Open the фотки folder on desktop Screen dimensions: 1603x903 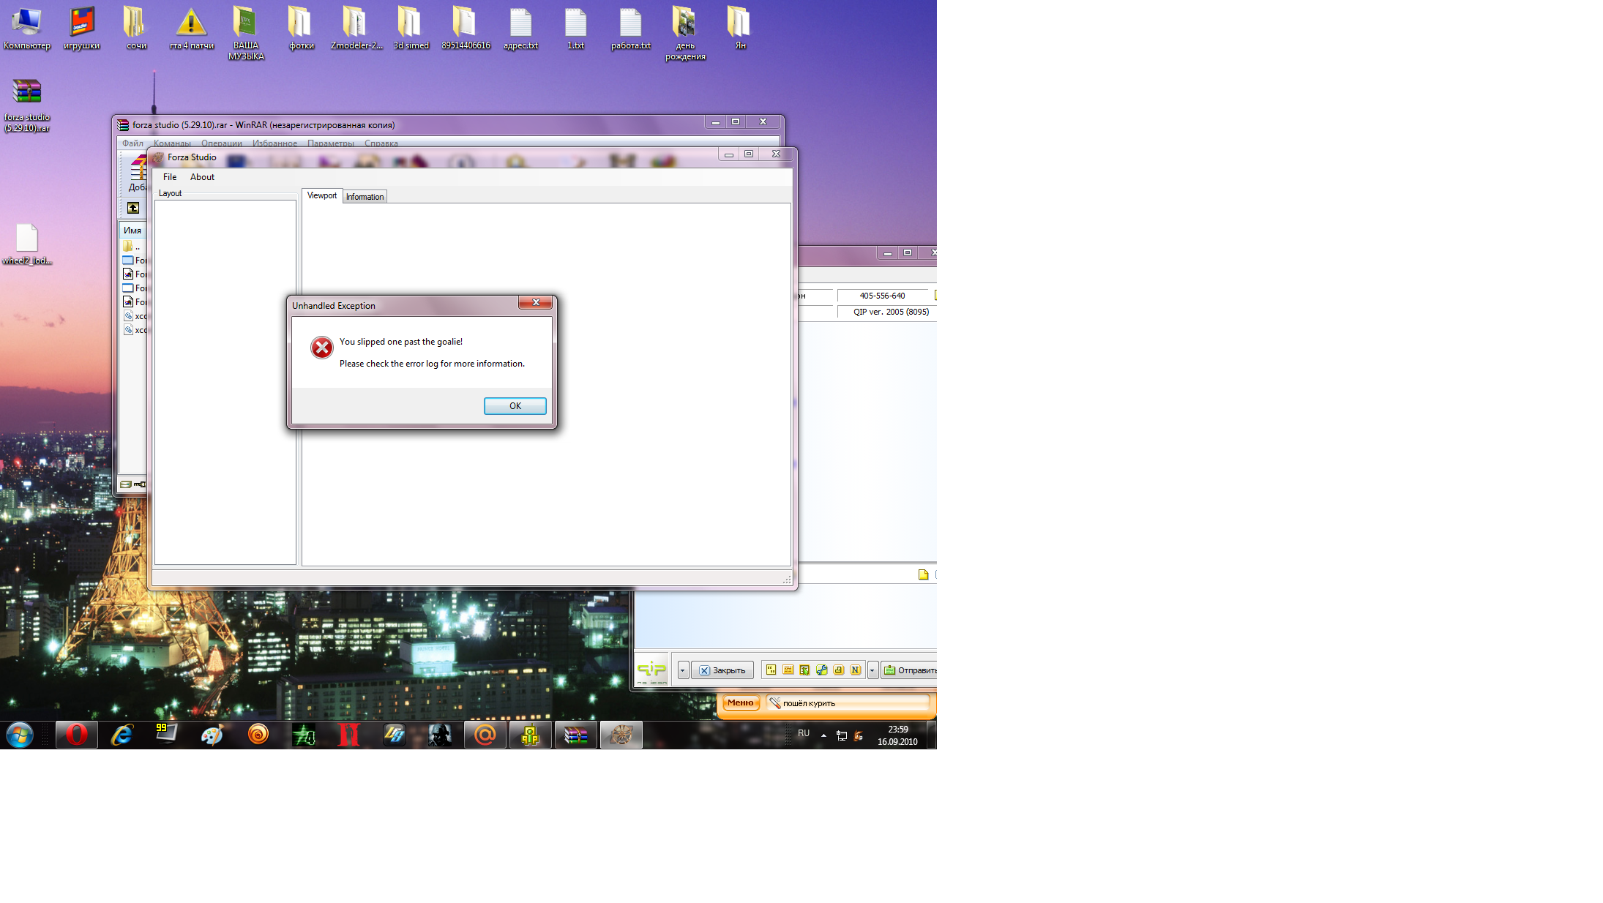coord(301,29)
